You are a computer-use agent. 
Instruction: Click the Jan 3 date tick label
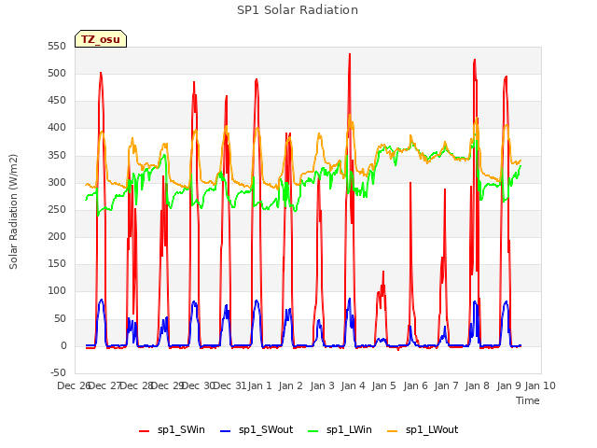coord(322,385)
